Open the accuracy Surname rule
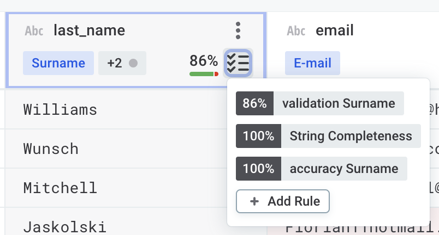This screenshot has width=439, height=235. click(x=344, y=169)
